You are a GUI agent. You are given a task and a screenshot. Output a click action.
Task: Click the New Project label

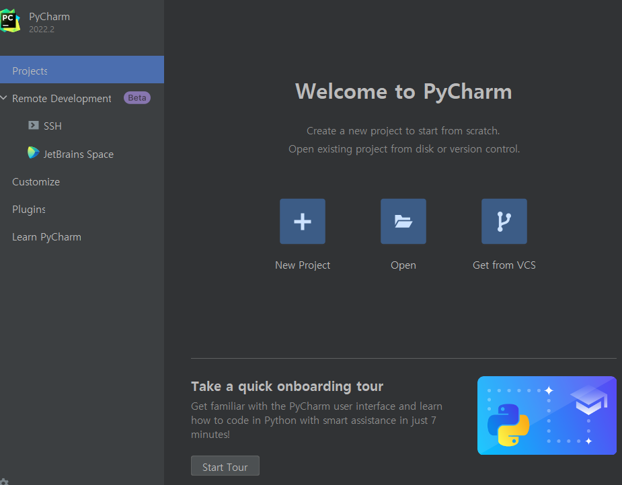303,265
